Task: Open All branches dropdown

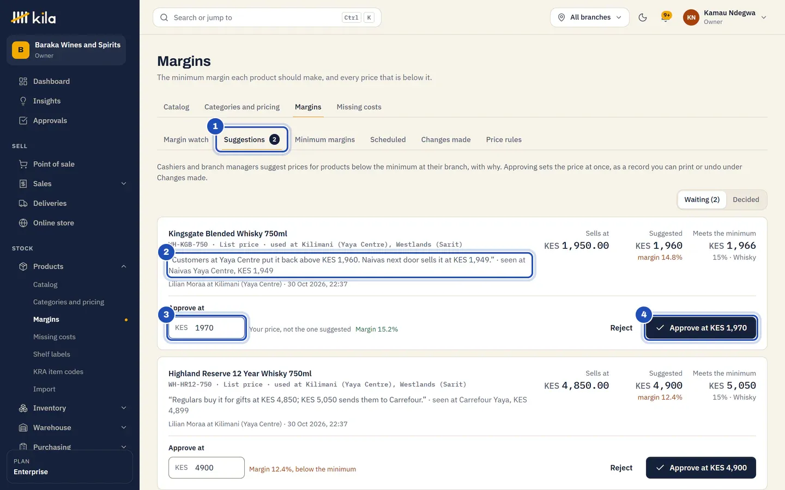Action: click(590, 17)
